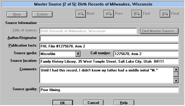Click the Comments scrollbar thumb
This screenshot has width=185, height=106.
click(176, 74)
